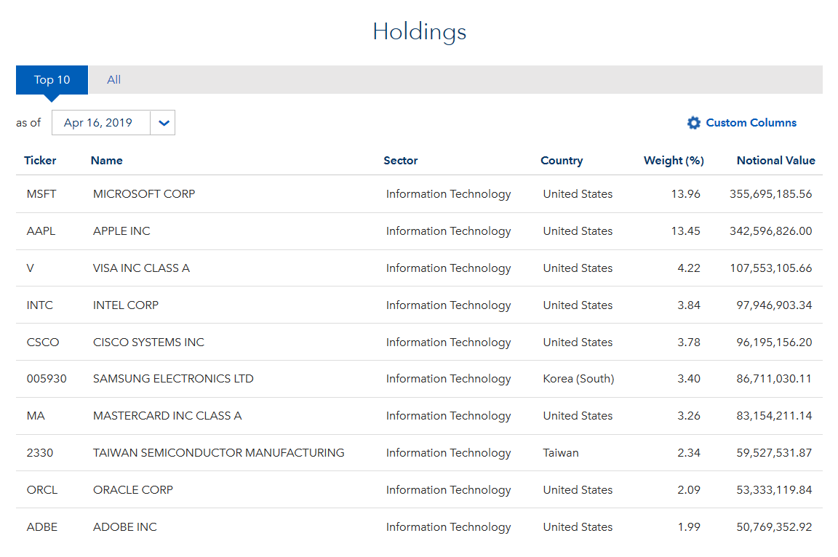Click Information Technology sector in Microsoft row
Screen dimensions: 838x557
(448, 194)
